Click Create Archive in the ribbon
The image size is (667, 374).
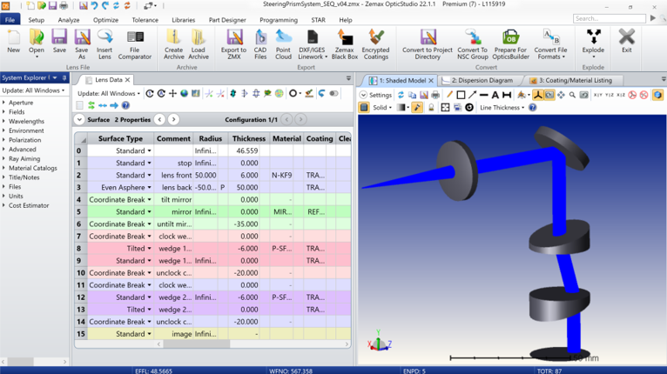coord(174,44)
